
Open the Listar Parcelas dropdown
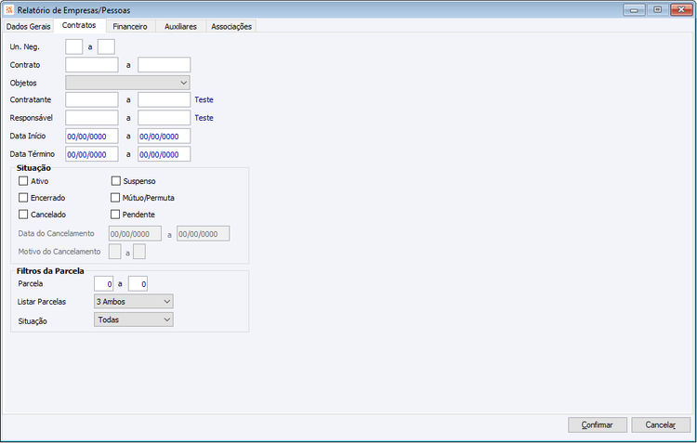(x=133, y=301)
